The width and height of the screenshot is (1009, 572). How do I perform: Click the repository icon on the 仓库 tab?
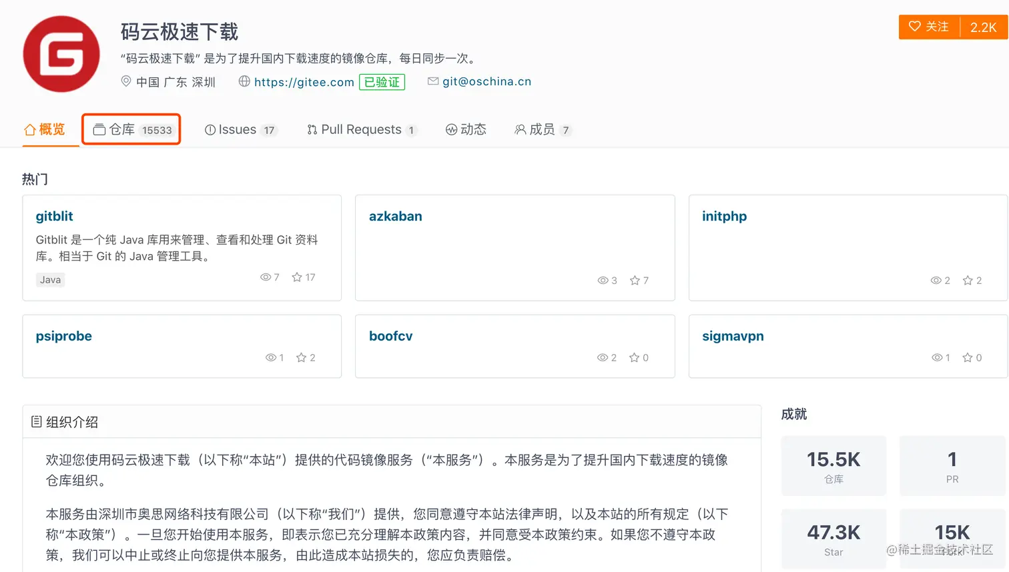[99, 129]
